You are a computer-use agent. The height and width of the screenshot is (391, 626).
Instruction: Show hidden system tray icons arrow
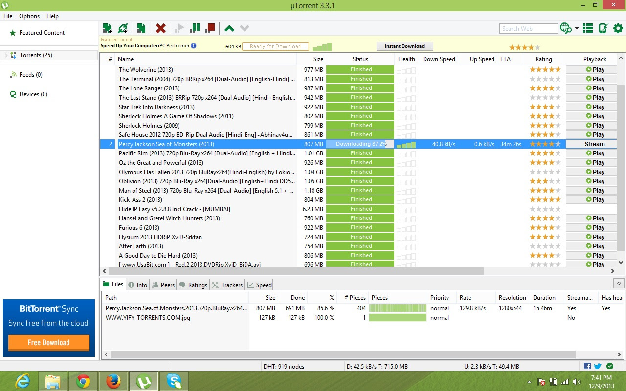pyautogui.click(x=530, y=382)
